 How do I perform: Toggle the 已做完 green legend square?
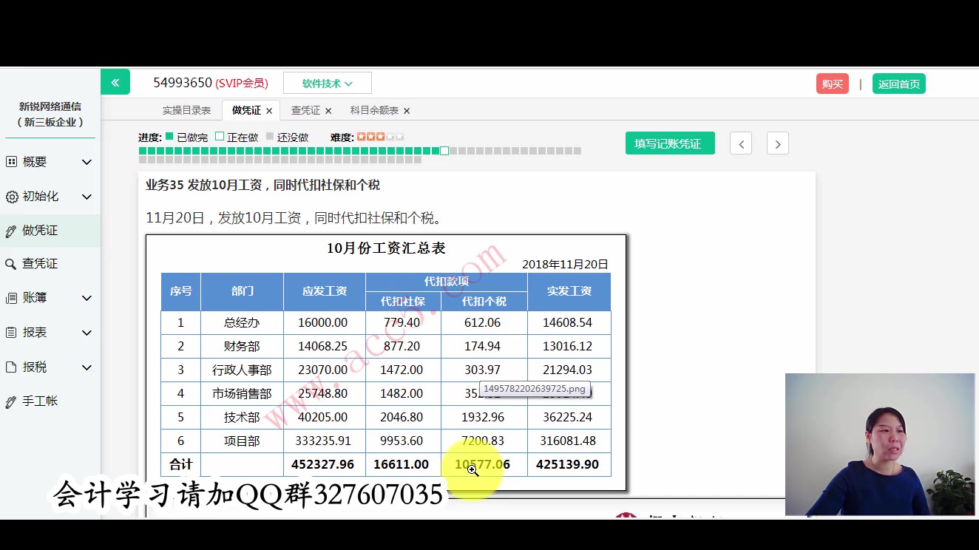[171, 137]
